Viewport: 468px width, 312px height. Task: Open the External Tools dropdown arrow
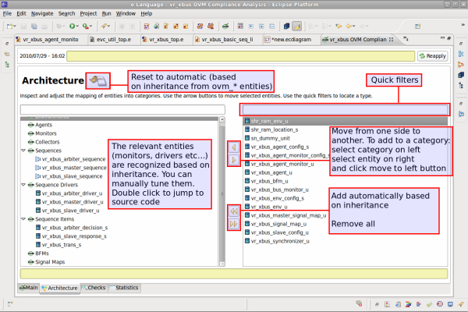pos(90,27)
